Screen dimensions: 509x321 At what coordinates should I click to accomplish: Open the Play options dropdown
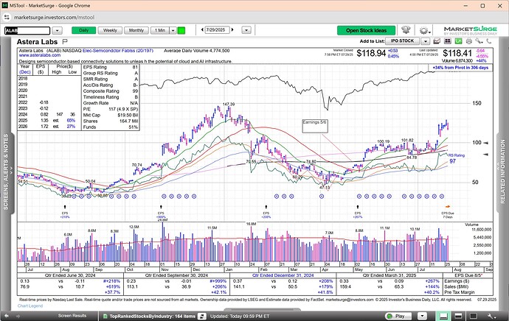(422, 316)
